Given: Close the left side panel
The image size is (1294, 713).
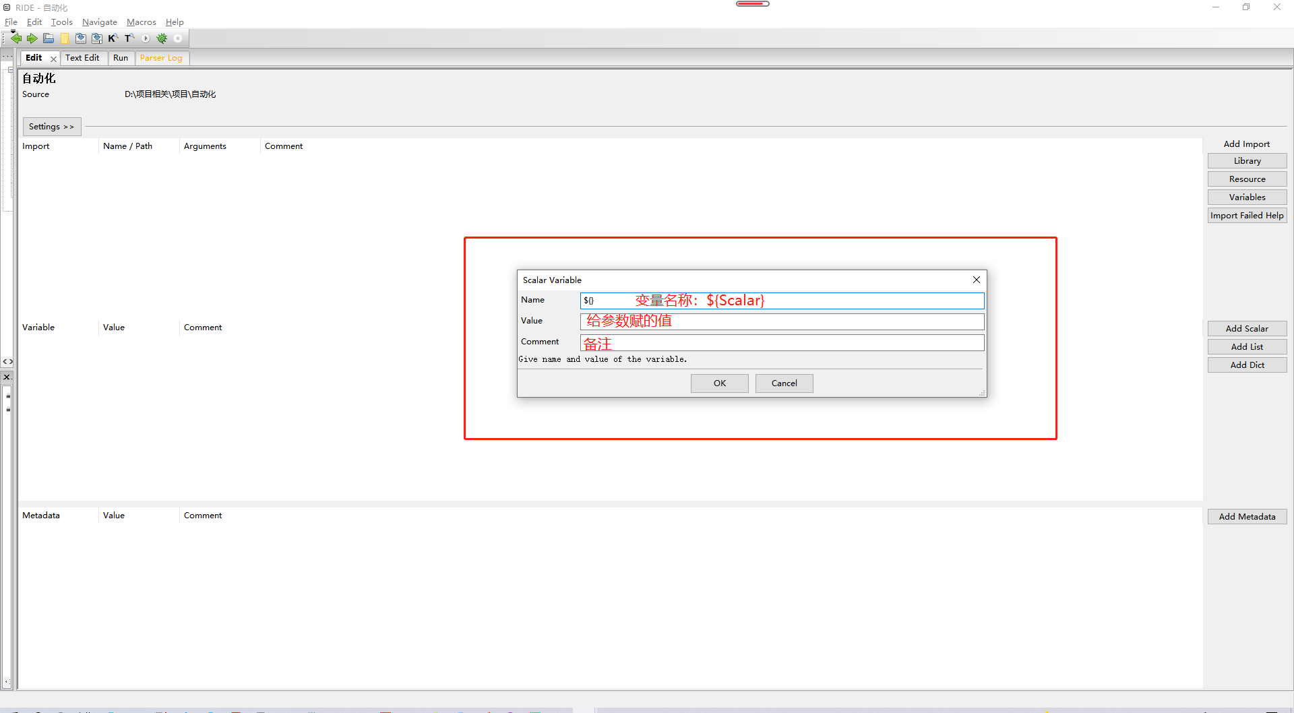Looking at the screenshot, I should pyautogui.click(x=7, y=377).
